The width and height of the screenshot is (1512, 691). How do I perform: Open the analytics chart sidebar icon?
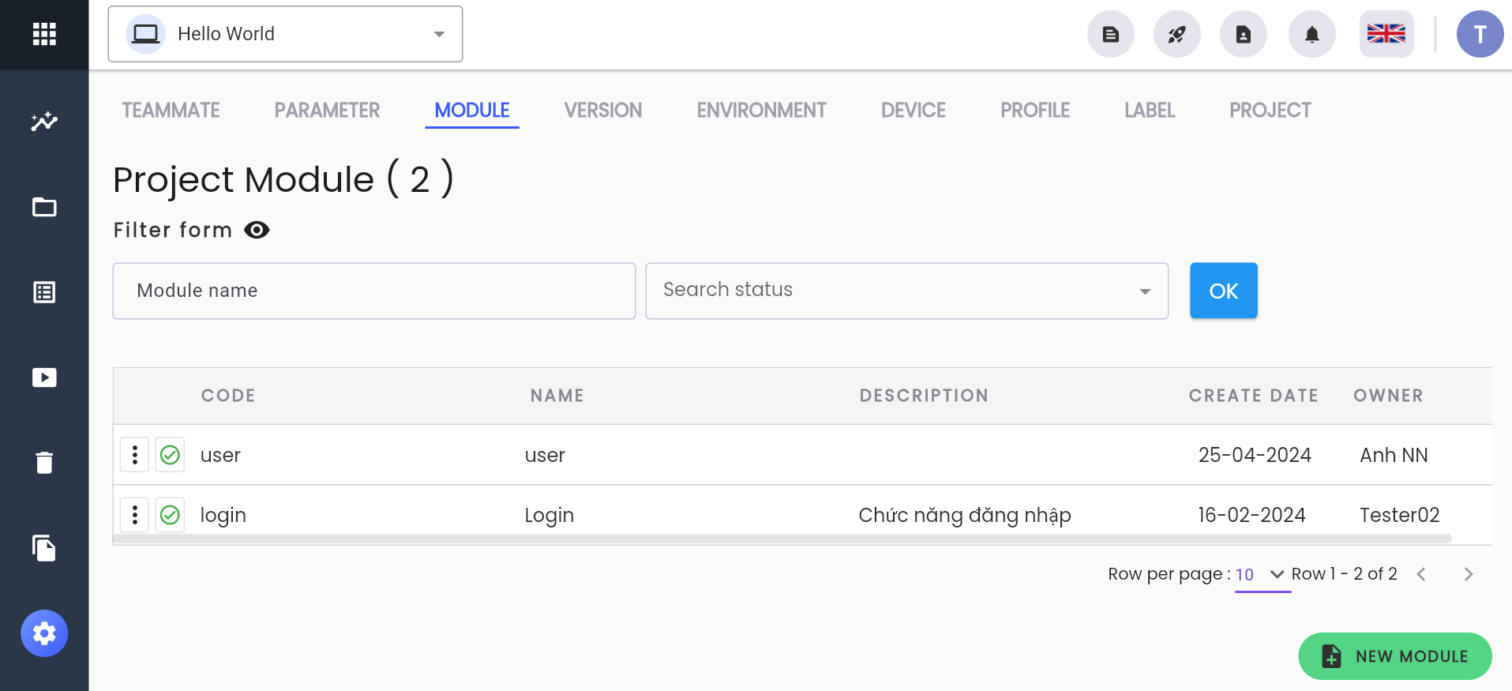pos(44,122)
